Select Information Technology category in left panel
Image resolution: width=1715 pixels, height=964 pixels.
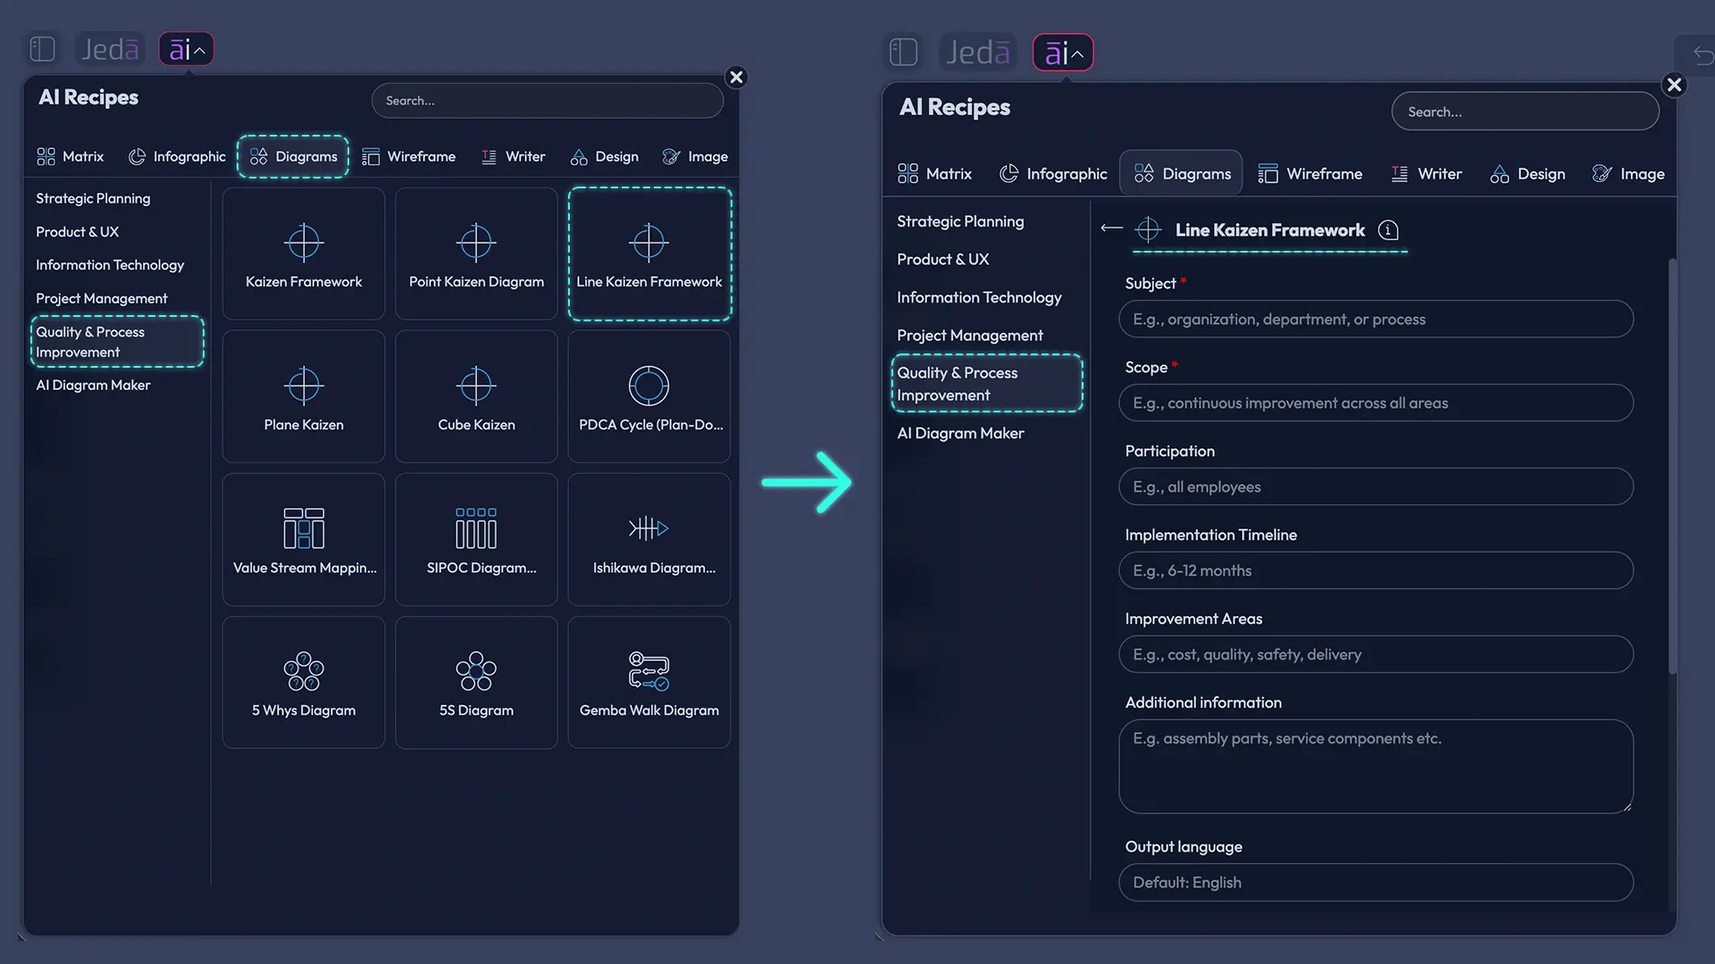tap(110, 264)
